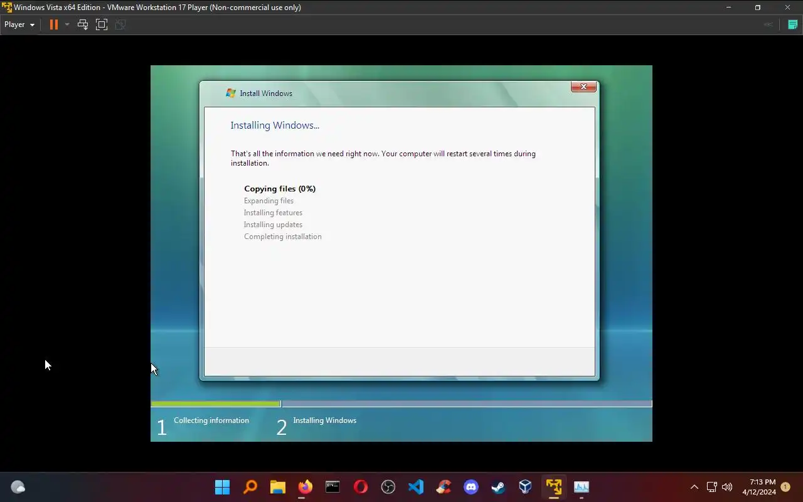The width and height of the screenshot is (803, 502).
Task: Open the clock and date showing 7:13 PM
Action: click(x=759, y=487)
